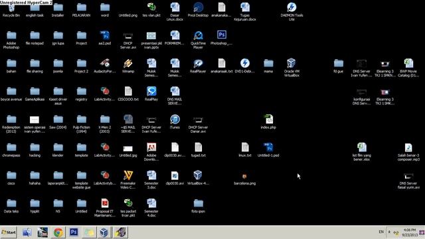Open the fd gue folder
Image resolution: width=425 pixels, height=239 pixels.
click(x=338, y=66)
